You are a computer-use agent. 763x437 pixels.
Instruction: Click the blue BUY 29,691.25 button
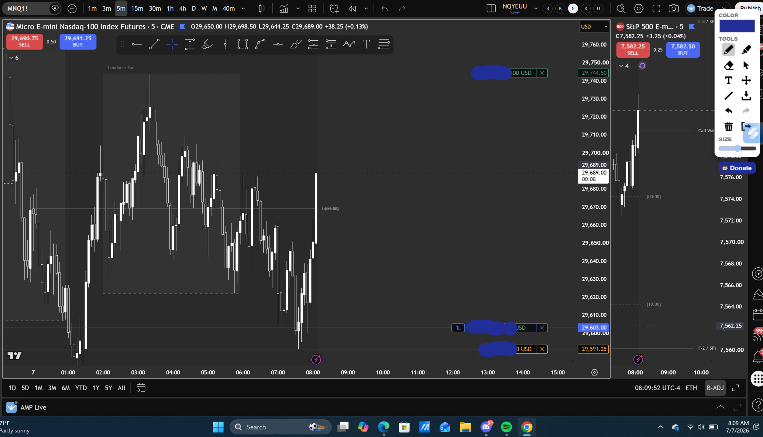pos(78,41)
